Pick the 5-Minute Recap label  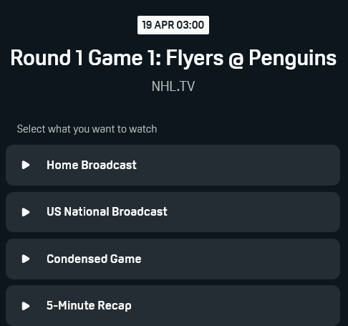[89, 306]
